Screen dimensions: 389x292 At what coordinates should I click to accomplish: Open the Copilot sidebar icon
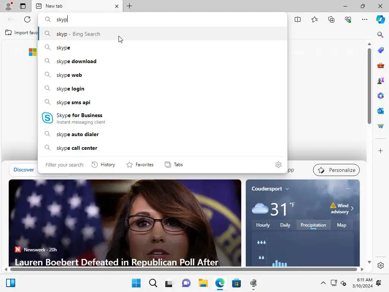380,19
